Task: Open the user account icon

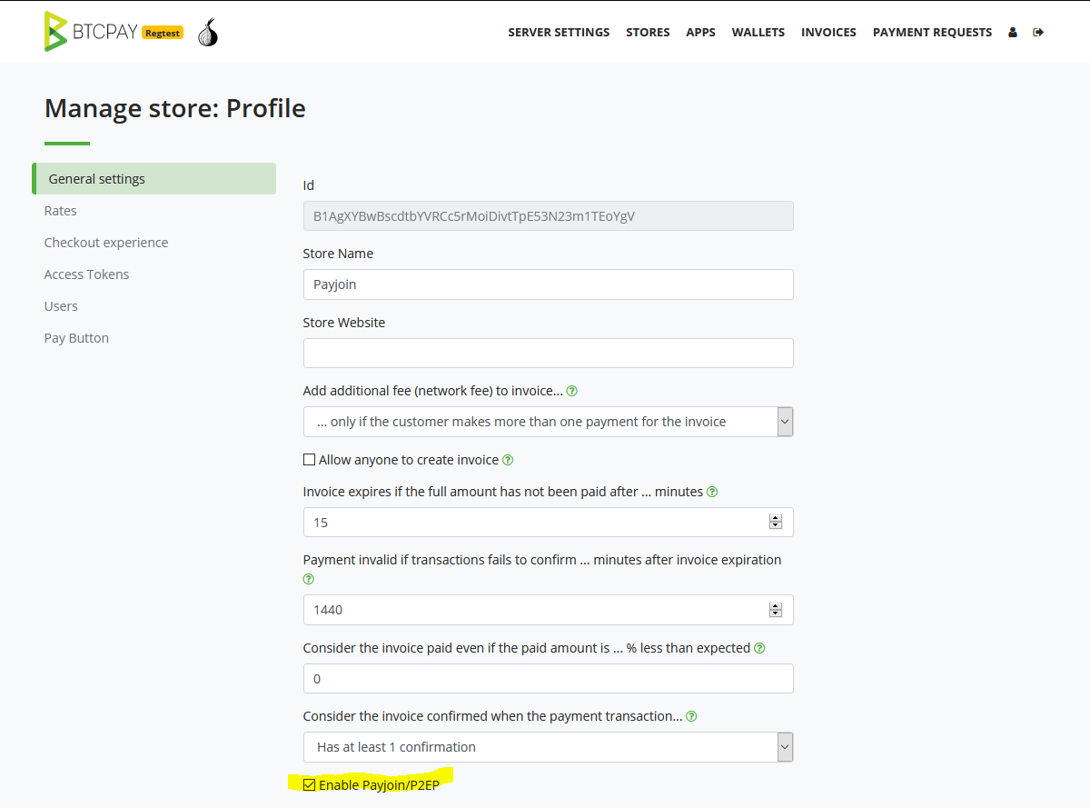Action: pyautogui.click(x=1012, y=32)
